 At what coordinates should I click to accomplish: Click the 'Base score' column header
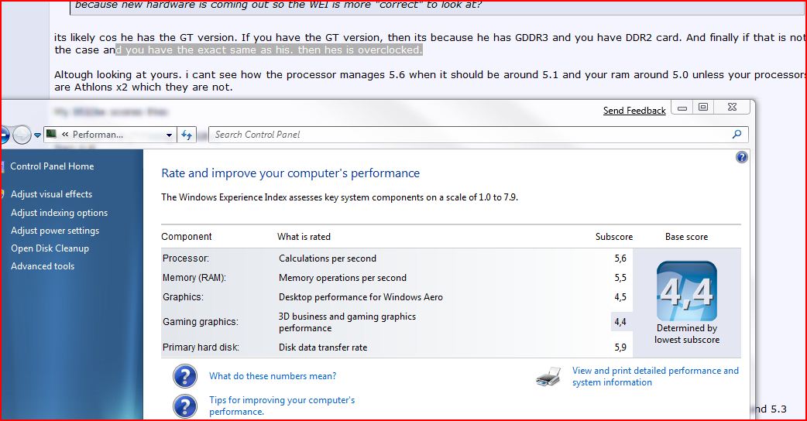tap(686, 237)
